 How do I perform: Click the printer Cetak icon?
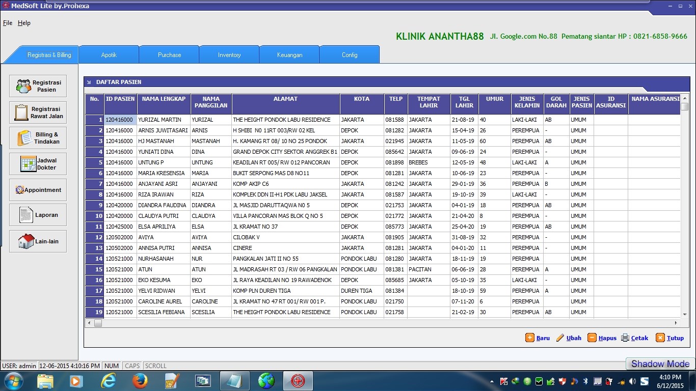pos(625,338)
